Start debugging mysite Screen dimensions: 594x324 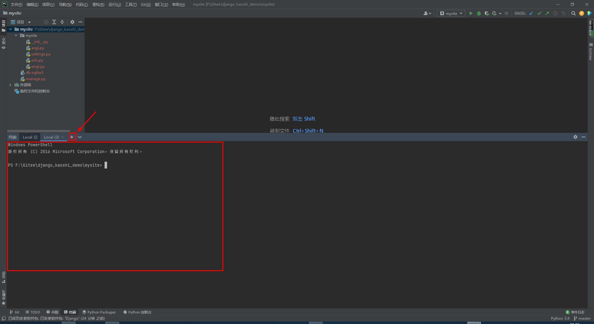pos(479,13)
